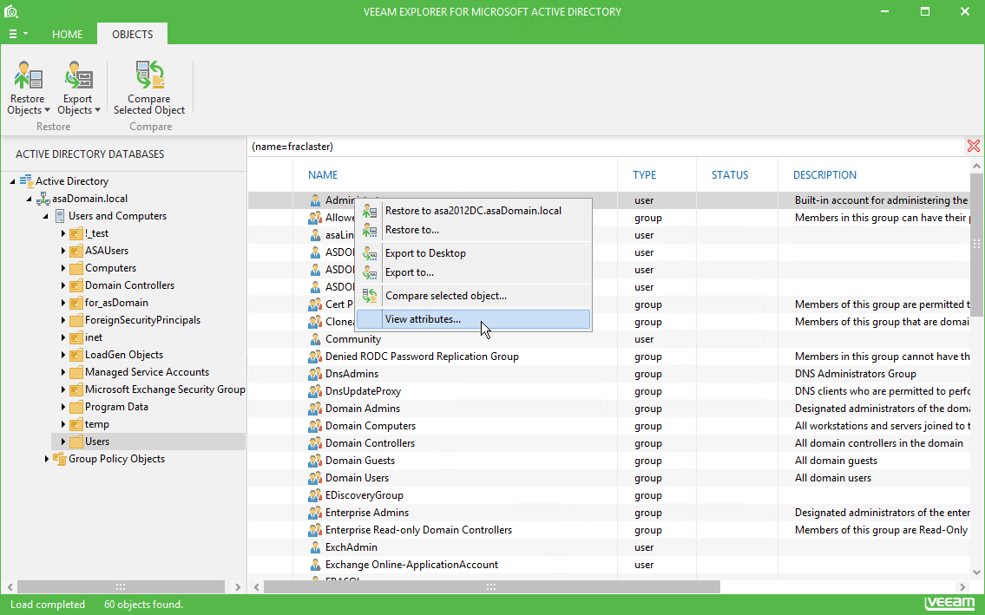Choose Restore to... context menu item
The height and width of the screenshot is (615, 985).
pos(474,230)
